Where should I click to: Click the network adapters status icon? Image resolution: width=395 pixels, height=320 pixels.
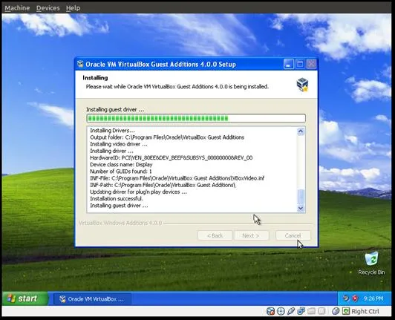point(301,311)
